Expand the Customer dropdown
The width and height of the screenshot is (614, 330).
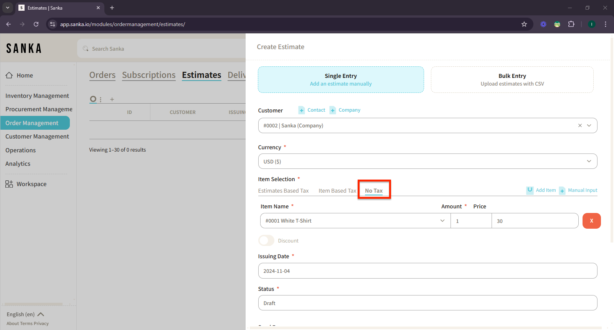[x=589, y=125]
